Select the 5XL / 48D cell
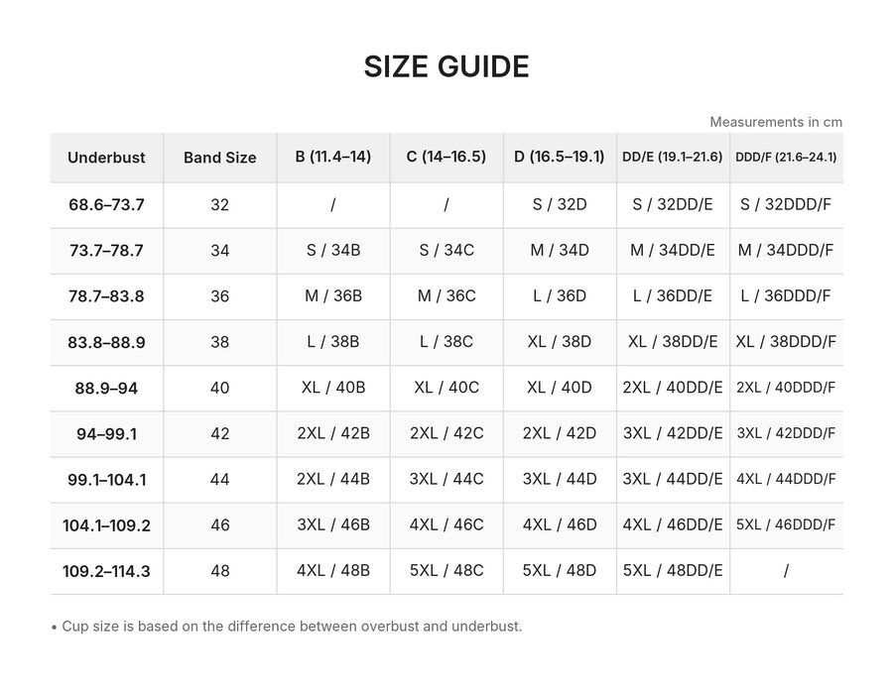893x692 pixels. [x=560, y=570]
